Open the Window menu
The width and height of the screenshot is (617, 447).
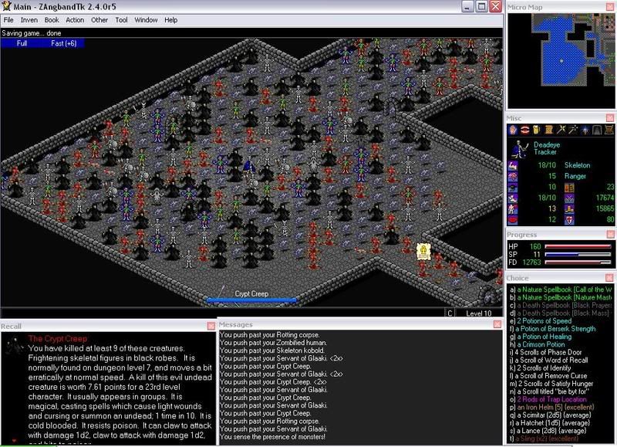pyautogui.click(x=146, y=20)
